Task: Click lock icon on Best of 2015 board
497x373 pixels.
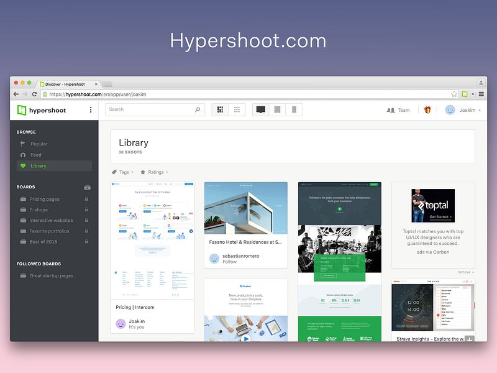Action: pyautogui.click(x=86, y=241)
